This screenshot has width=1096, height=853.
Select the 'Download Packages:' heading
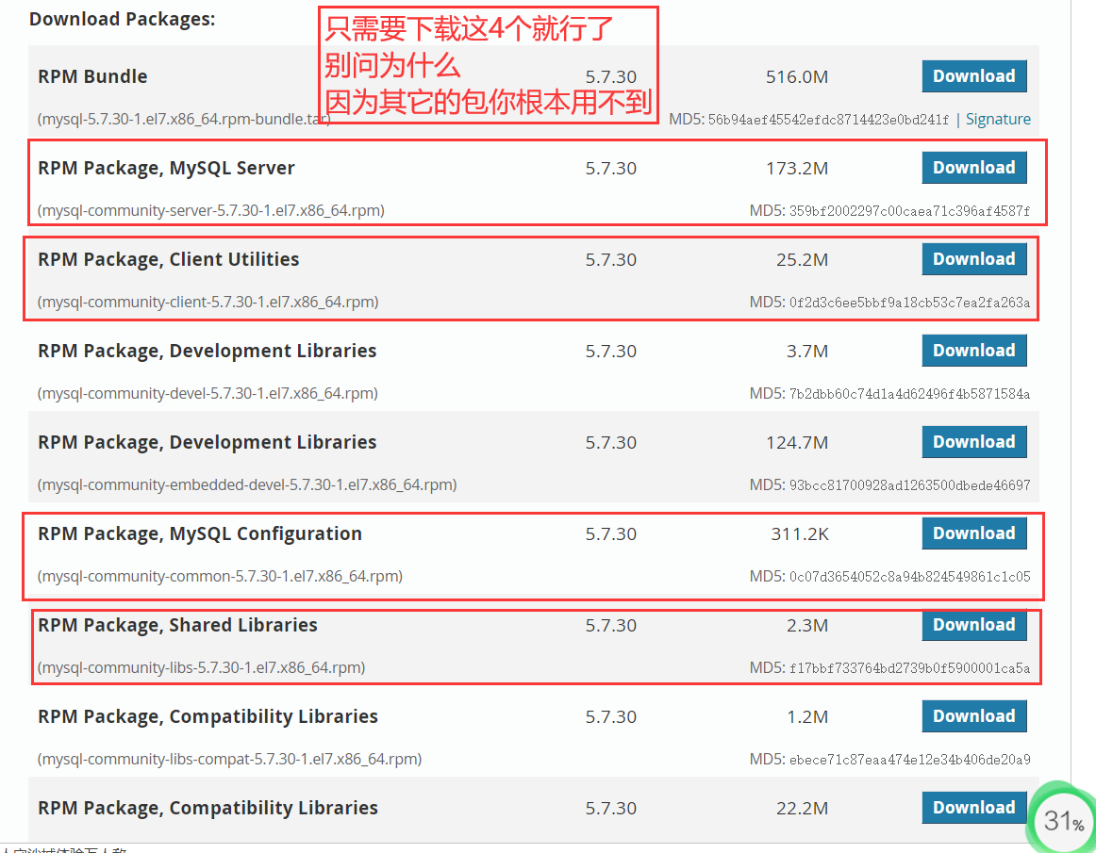(123, 19)
